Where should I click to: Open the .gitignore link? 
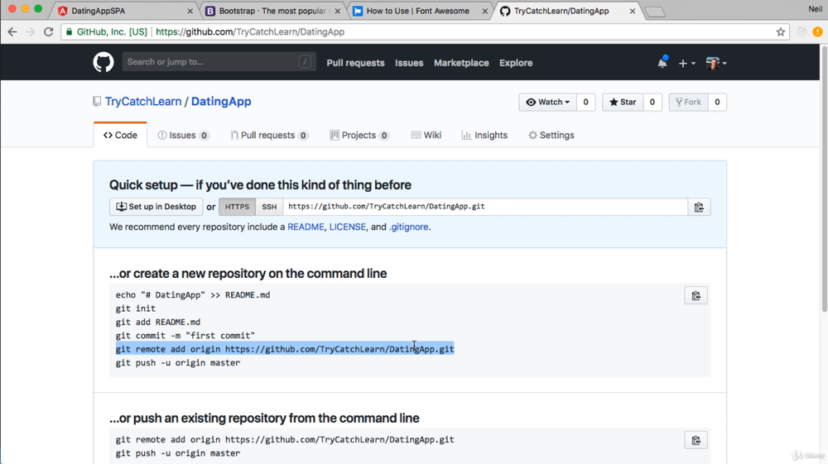(409, 227)
